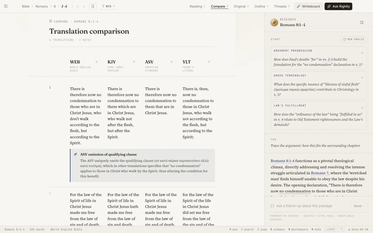
Task: Click the sparkle icon on ASV omission note
Action: tap(76, 154)
